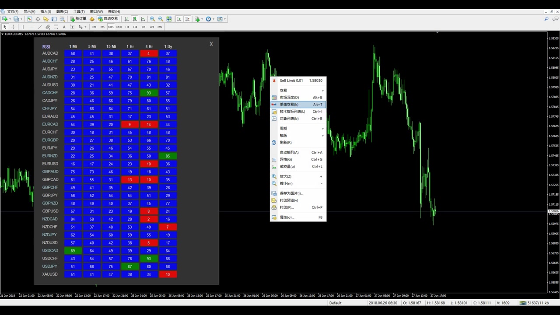
Task: Choose 单击交易(k) in the context menu
Action: point(298,105)
